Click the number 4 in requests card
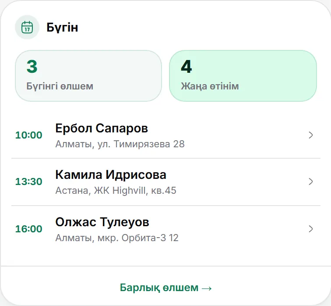This screenshot has height=306, width=331. point(186,66)
